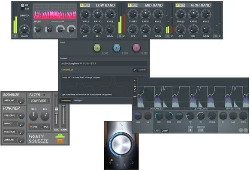This screenshot has width=250, height=171.
Task: Adjust the Mid Band GAIN knob
Action: tap(158, 29)
